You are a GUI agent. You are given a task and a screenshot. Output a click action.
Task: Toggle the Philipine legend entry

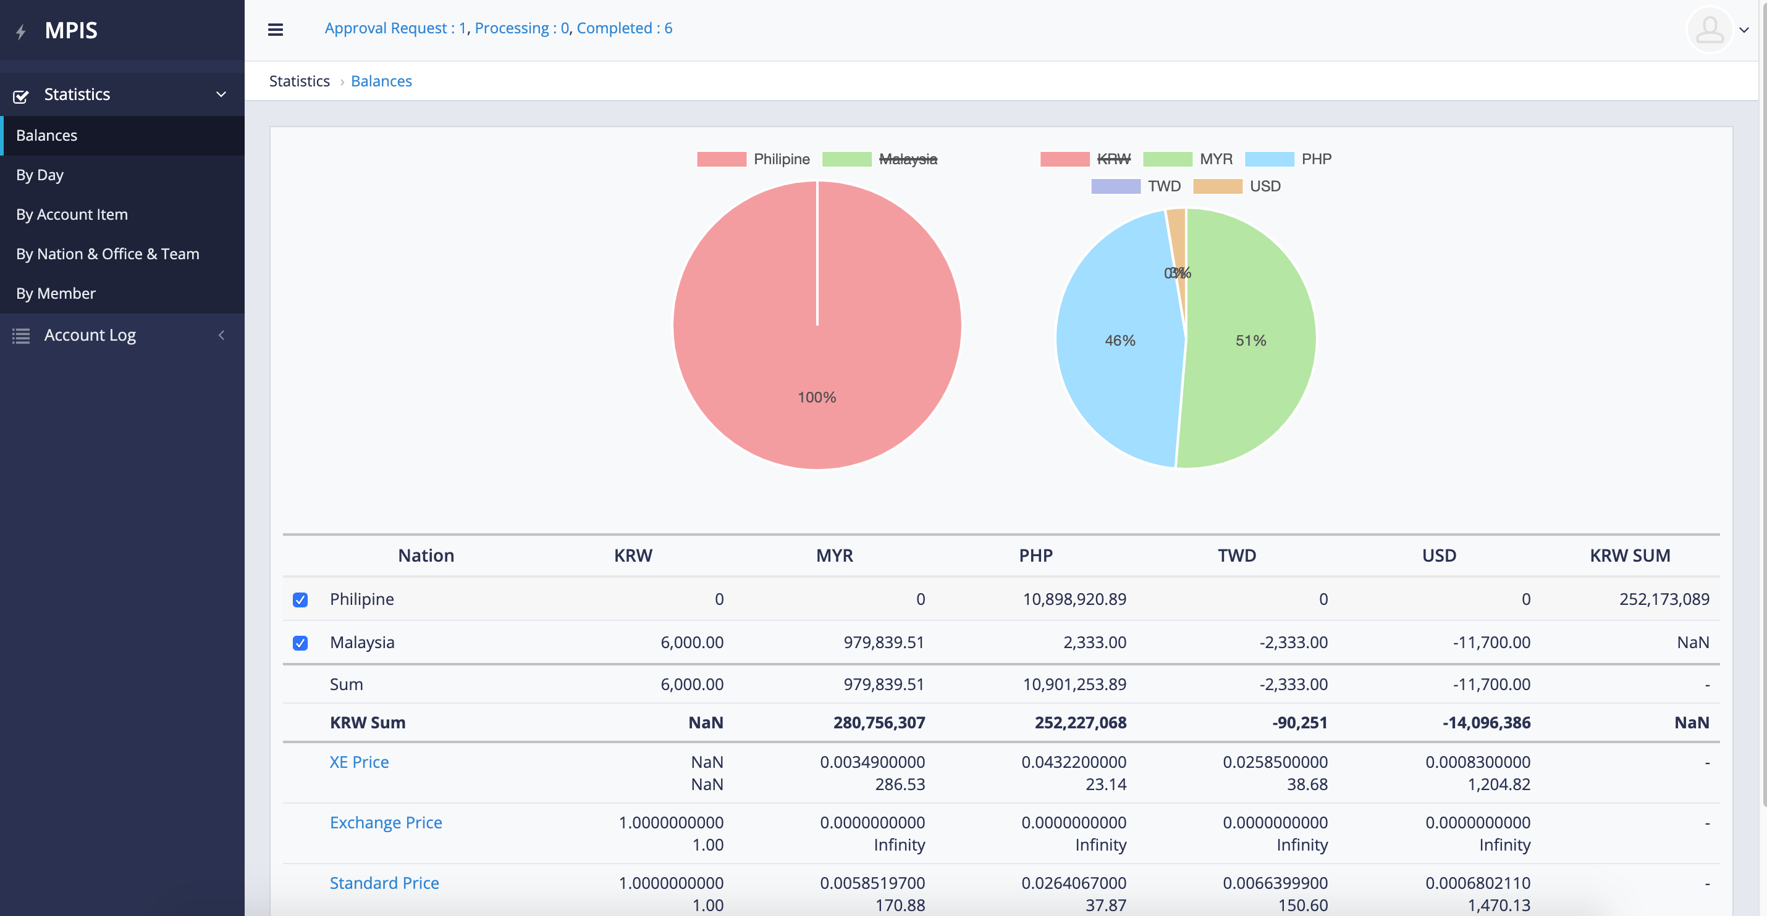[x=782, y=158]
